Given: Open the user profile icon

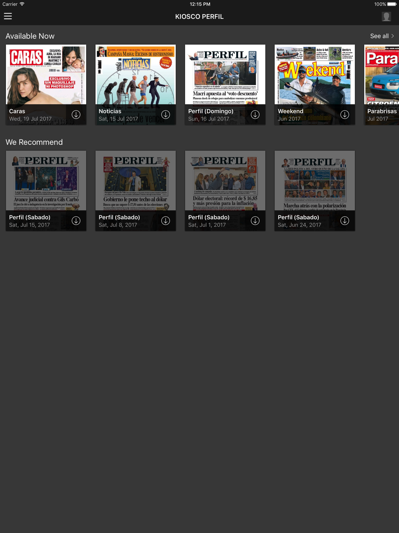Looking at the screenshot, I should pos(386,16).
